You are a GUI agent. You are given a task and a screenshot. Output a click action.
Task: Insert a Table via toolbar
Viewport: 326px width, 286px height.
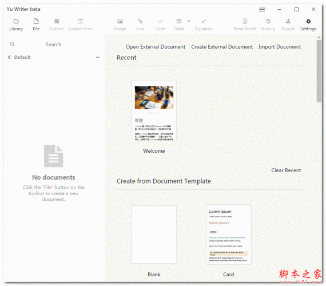click(x=179, y=25)
